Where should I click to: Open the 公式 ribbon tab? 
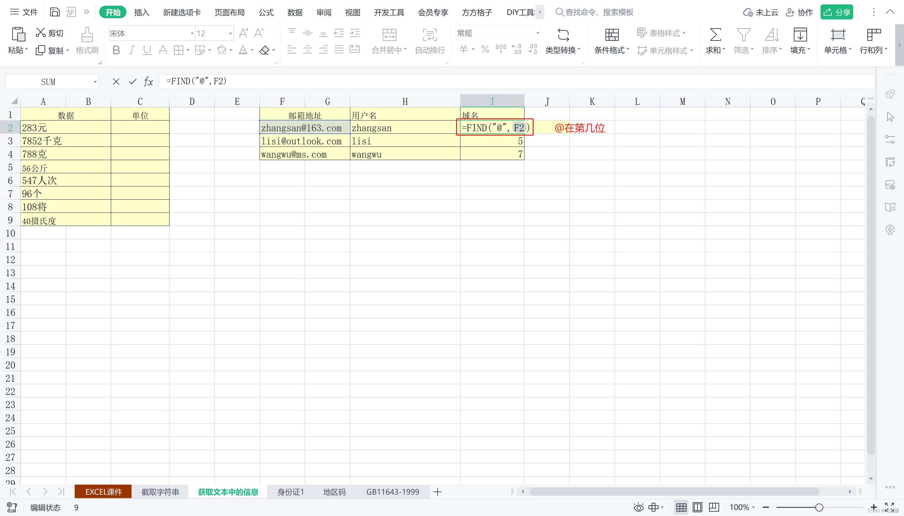coord(266,13)
